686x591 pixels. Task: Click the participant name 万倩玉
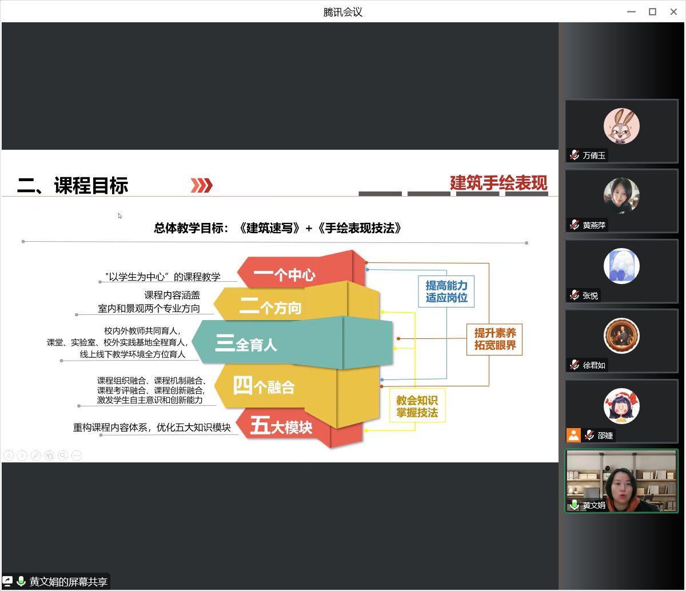tap(594, 155)
